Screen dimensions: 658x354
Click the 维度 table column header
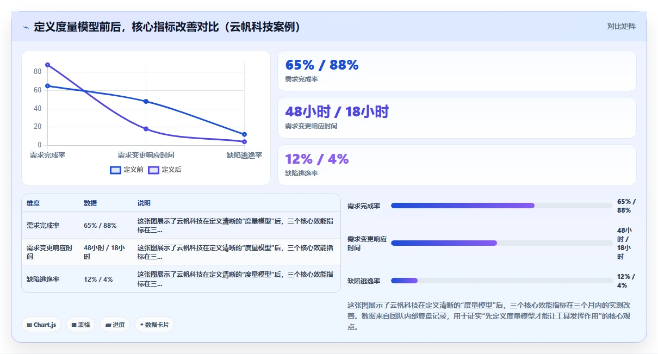(33, 203)
